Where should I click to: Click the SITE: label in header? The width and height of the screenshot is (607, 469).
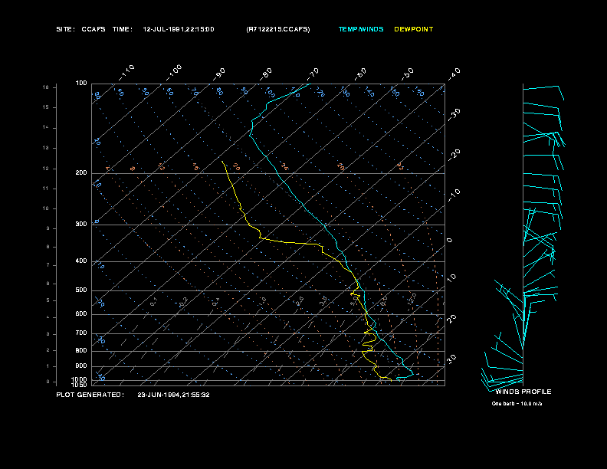point(65,29)
